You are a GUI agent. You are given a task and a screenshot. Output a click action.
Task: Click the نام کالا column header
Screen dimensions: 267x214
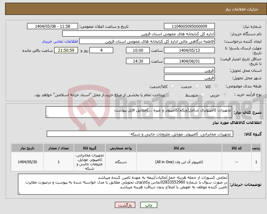(179, 148)
